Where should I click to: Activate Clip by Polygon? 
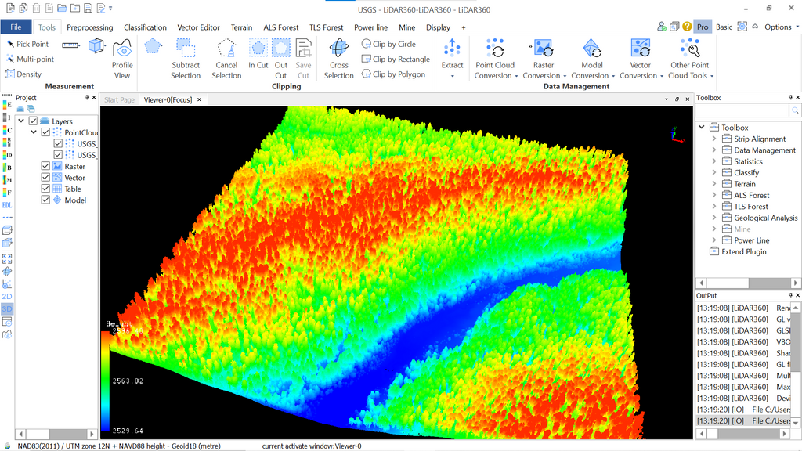coord(393,74)
